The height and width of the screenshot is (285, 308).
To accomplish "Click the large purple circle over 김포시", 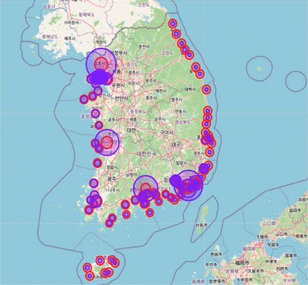I will click(x=101, y=64).
